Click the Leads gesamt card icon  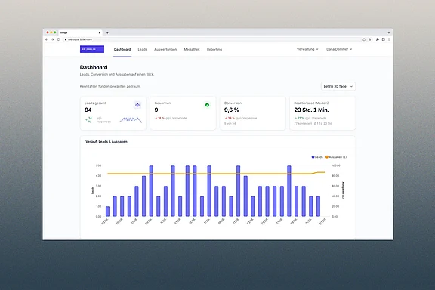(x=137, y=105)
